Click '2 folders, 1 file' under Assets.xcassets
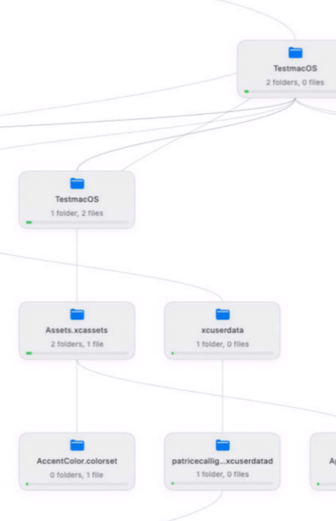This screenshot has height=521, width=336. point(77,344)
